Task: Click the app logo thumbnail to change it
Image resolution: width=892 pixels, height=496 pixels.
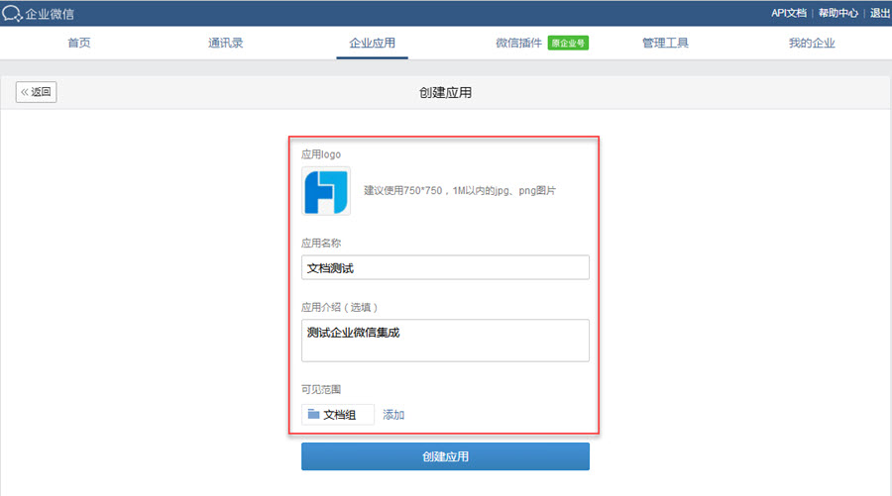Action: click(x=326, y=191)
